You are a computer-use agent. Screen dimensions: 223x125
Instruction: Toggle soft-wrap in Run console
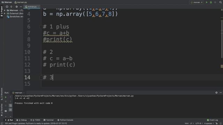pyautogui.click(x=10, y=106)
